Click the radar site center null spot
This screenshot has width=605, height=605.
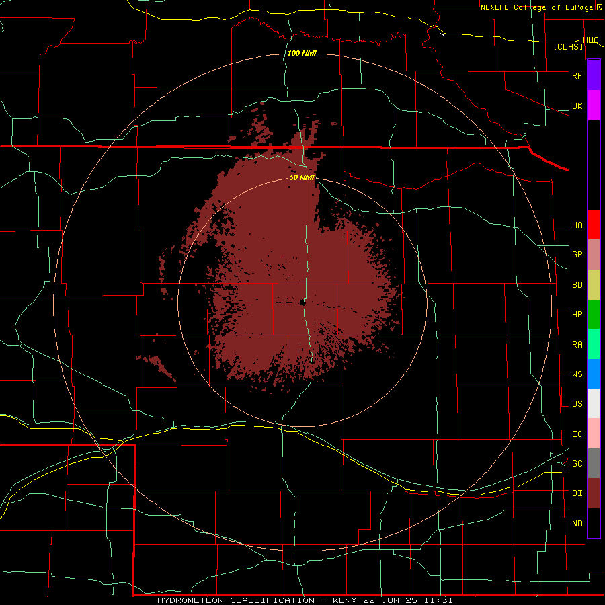(x=302, y=302)
